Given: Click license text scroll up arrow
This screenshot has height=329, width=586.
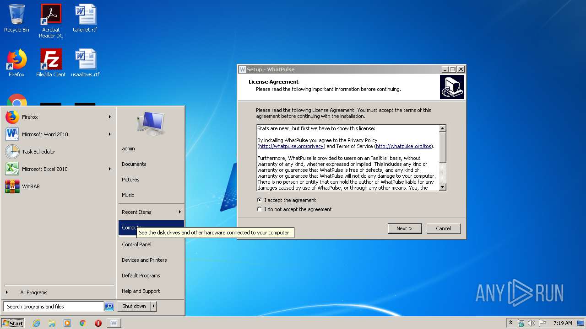Looking at the screenshot, I should [442, 128].
